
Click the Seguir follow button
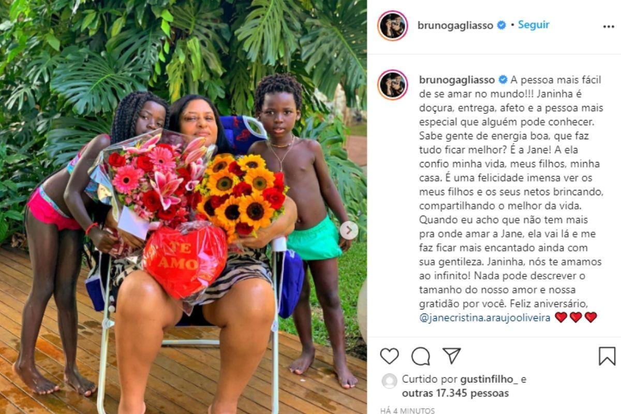point(534,25)
